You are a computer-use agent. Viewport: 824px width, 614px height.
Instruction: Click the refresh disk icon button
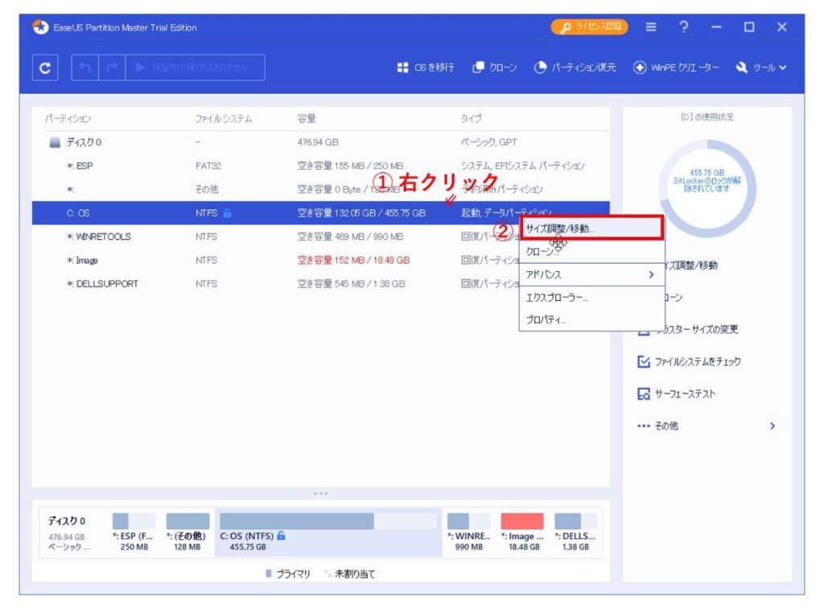coord(45,68)
